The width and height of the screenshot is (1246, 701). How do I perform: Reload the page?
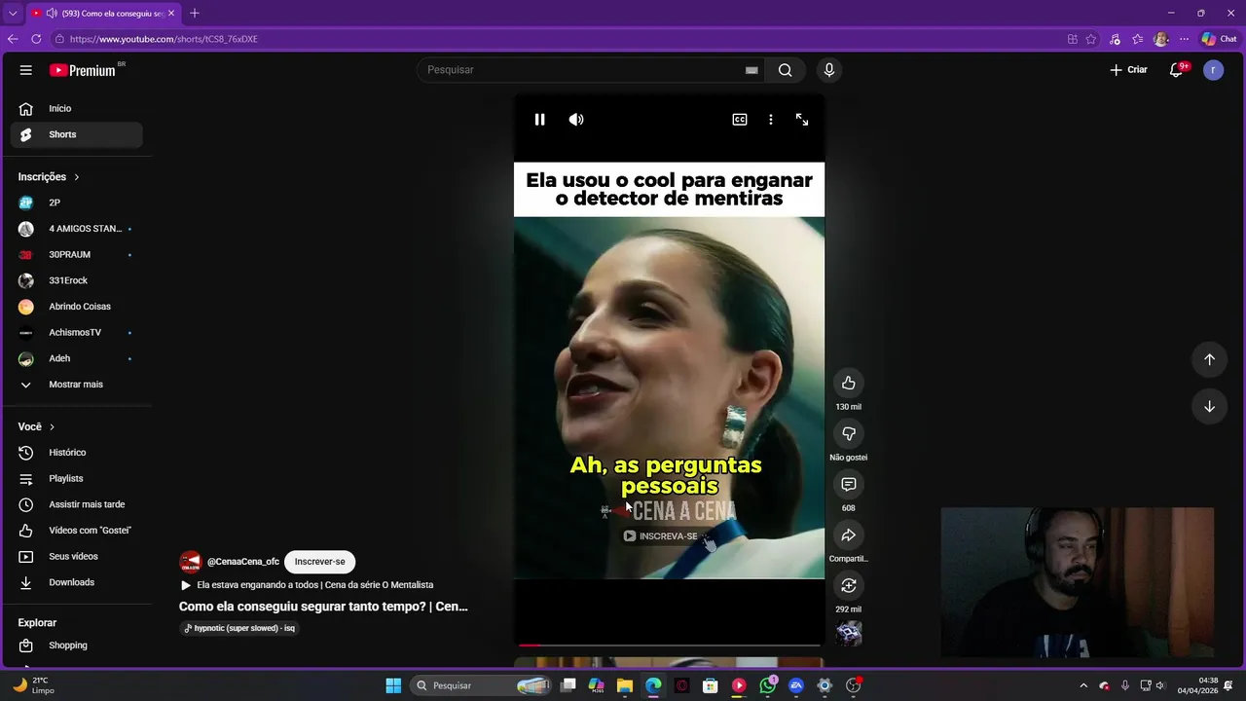point(36,39)
